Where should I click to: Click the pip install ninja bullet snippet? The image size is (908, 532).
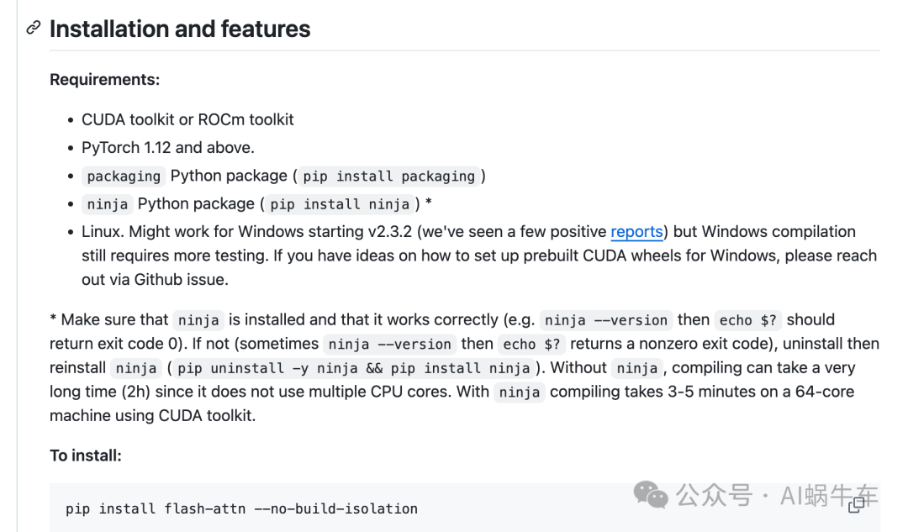point(340,204)
